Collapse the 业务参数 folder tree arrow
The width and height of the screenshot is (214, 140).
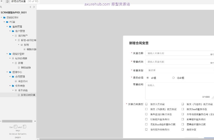10,86
